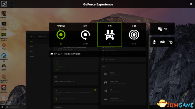Click the second nav tab beside Home
This screenshot has width=195, height=109.
pyautogui.click(x=43, y=36)
